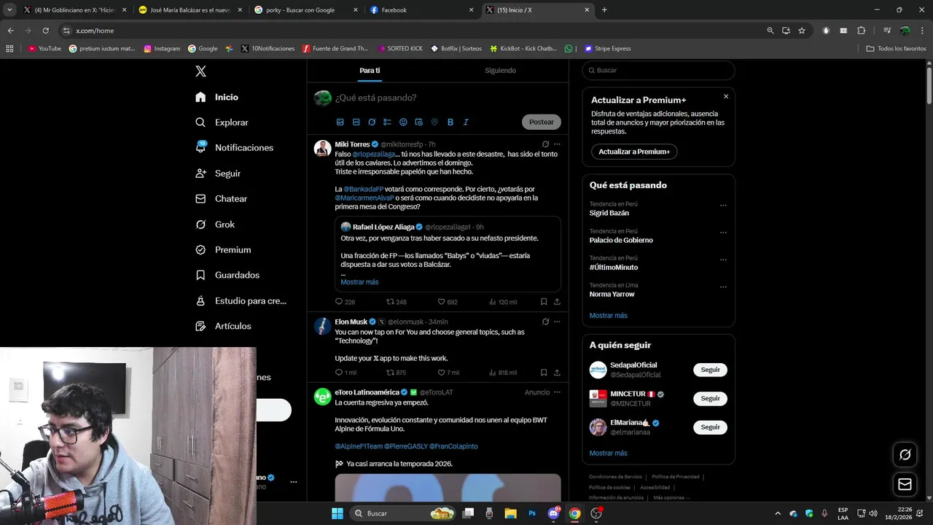Click Grok icon on Miki Torres post
Viewport: 933px width, 525px height.
click(x=545, y=144)
